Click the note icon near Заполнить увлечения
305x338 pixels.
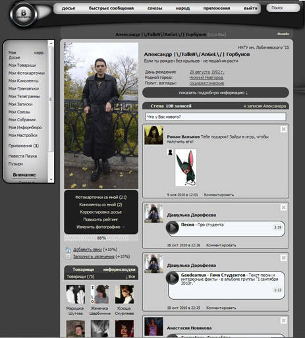[x=69, y=256]
